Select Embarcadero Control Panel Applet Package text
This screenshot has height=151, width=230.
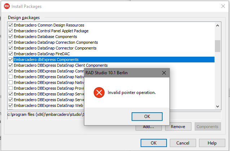point(51,31)
